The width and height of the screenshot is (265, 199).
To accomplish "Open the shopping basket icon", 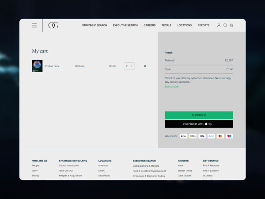I will (x=231, y=25).
